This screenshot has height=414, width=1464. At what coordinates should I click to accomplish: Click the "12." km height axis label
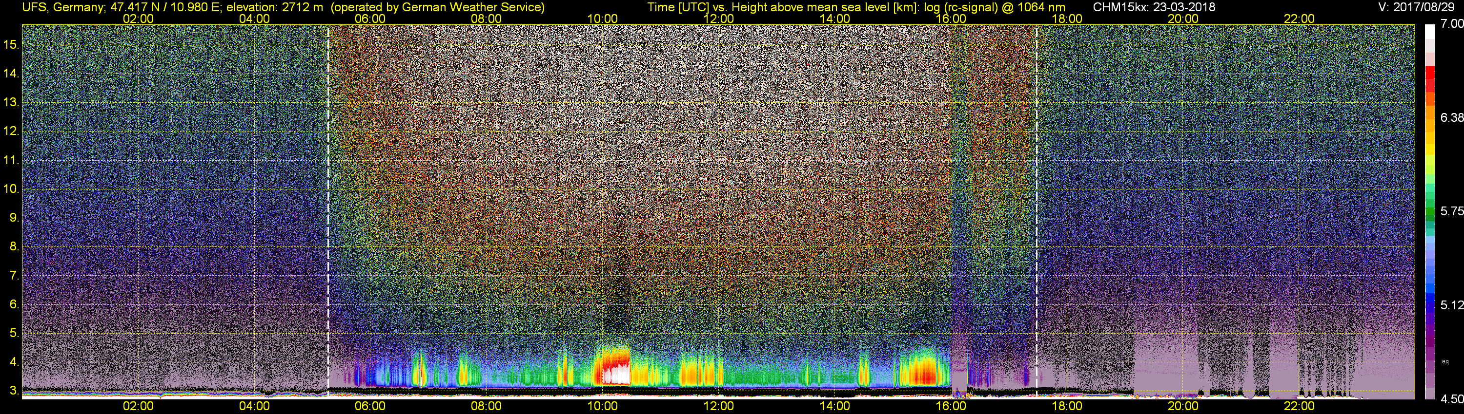coord(11,131)
